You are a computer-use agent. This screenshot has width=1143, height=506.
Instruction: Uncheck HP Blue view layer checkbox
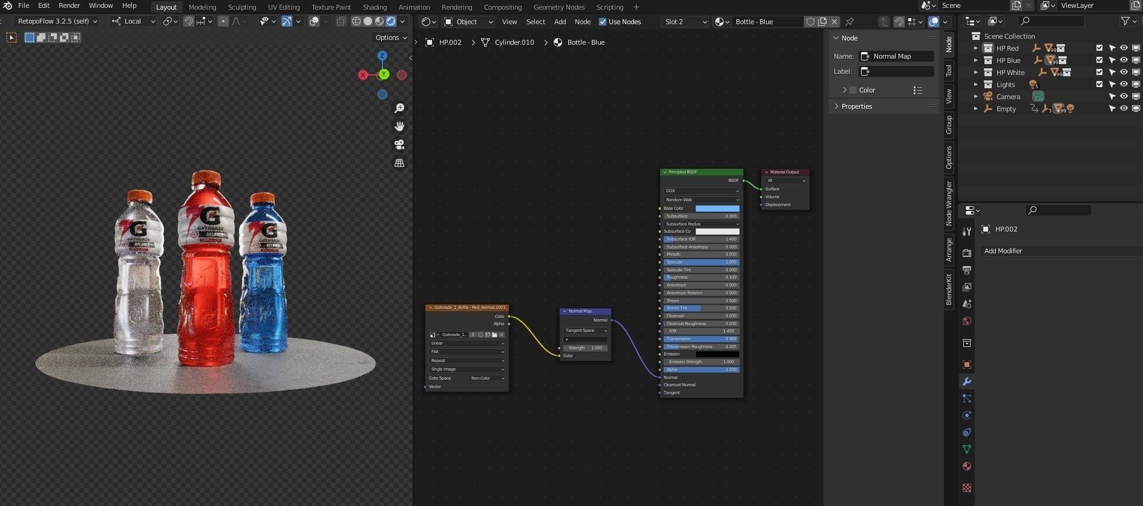point(1099,60)
